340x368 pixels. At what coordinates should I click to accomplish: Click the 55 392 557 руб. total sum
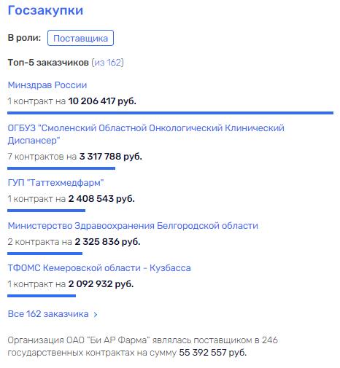(x=213, y=353)
